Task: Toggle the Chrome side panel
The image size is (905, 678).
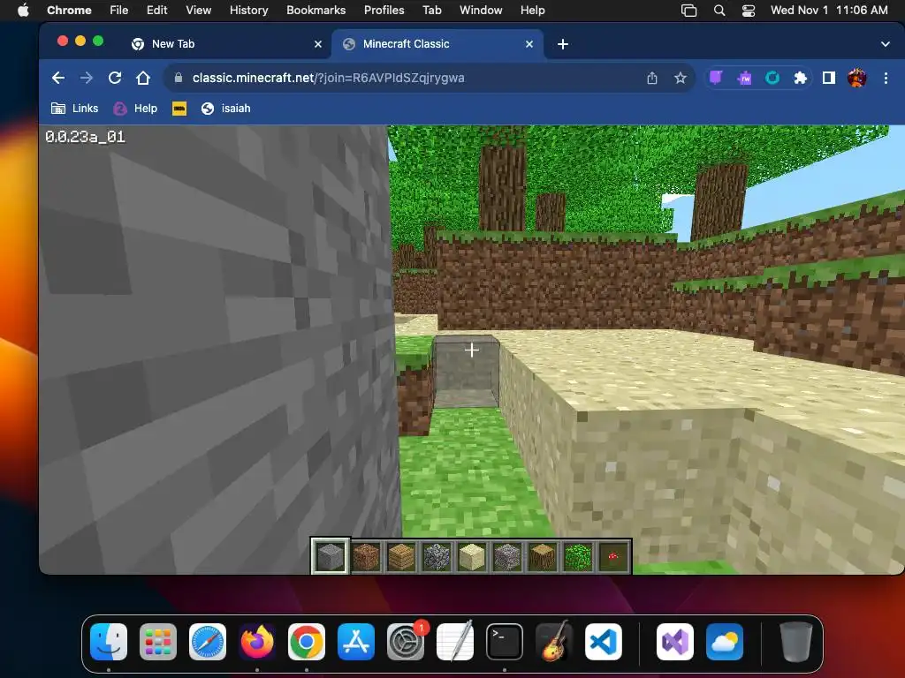Action: [829, 78]
